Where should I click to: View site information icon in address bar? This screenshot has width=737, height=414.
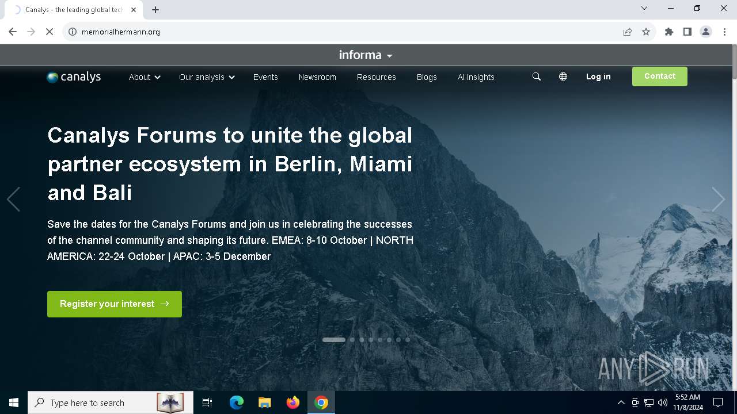pyautogui.click(x=73, y=32)
